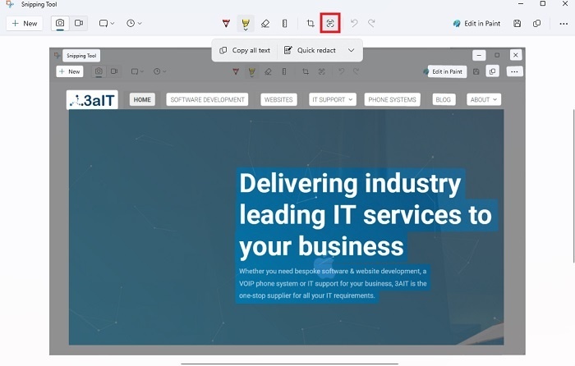Save the snip with the floppy icon
Image resolution: width=575 pixels, height=366 pixels.
coord(517,24)
